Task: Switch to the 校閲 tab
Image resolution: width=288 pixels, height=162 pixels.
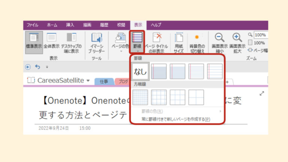Action: 121,25
